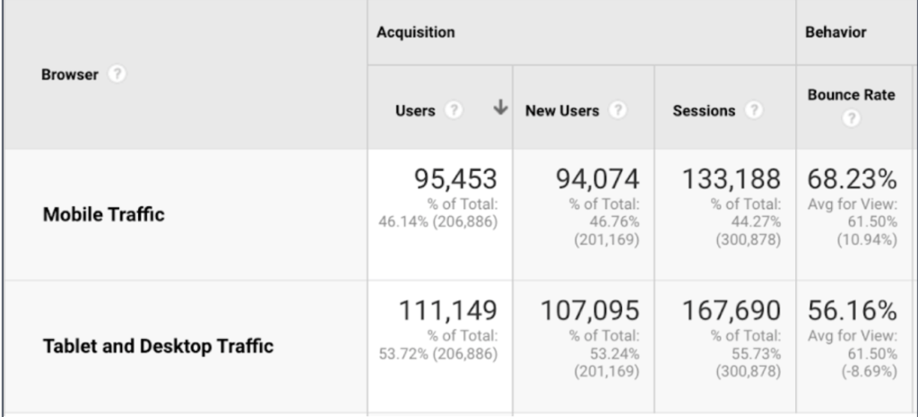Select Tablet and Desktop sessions value 167,690

(732, 310)
